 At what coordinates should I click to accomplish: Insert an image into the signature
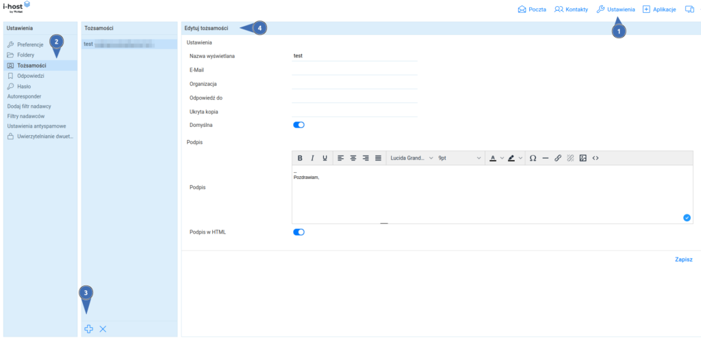[583, 158]
